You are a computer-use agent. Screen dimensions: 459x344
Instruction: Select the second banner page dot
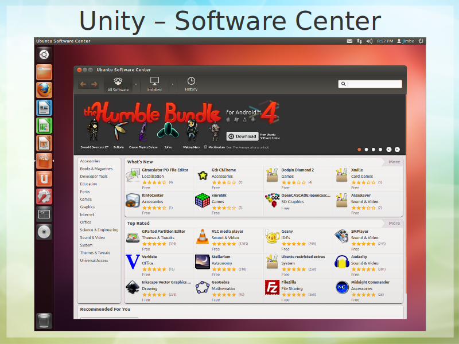(x=366, y=150)
